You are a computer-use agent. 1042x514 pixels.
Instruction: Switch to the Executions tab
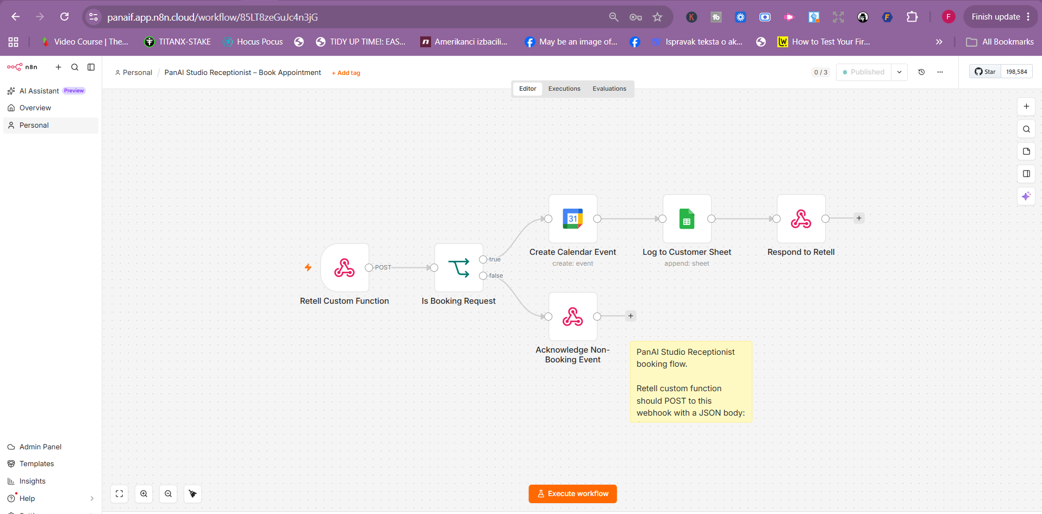pyautogui.click(x=564, y=89)
